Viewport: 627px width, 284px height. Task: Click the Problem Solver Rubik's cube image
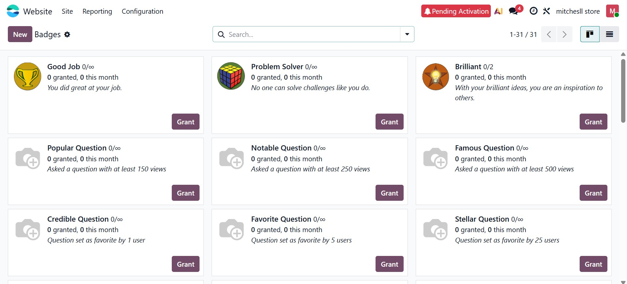point(231,76)
